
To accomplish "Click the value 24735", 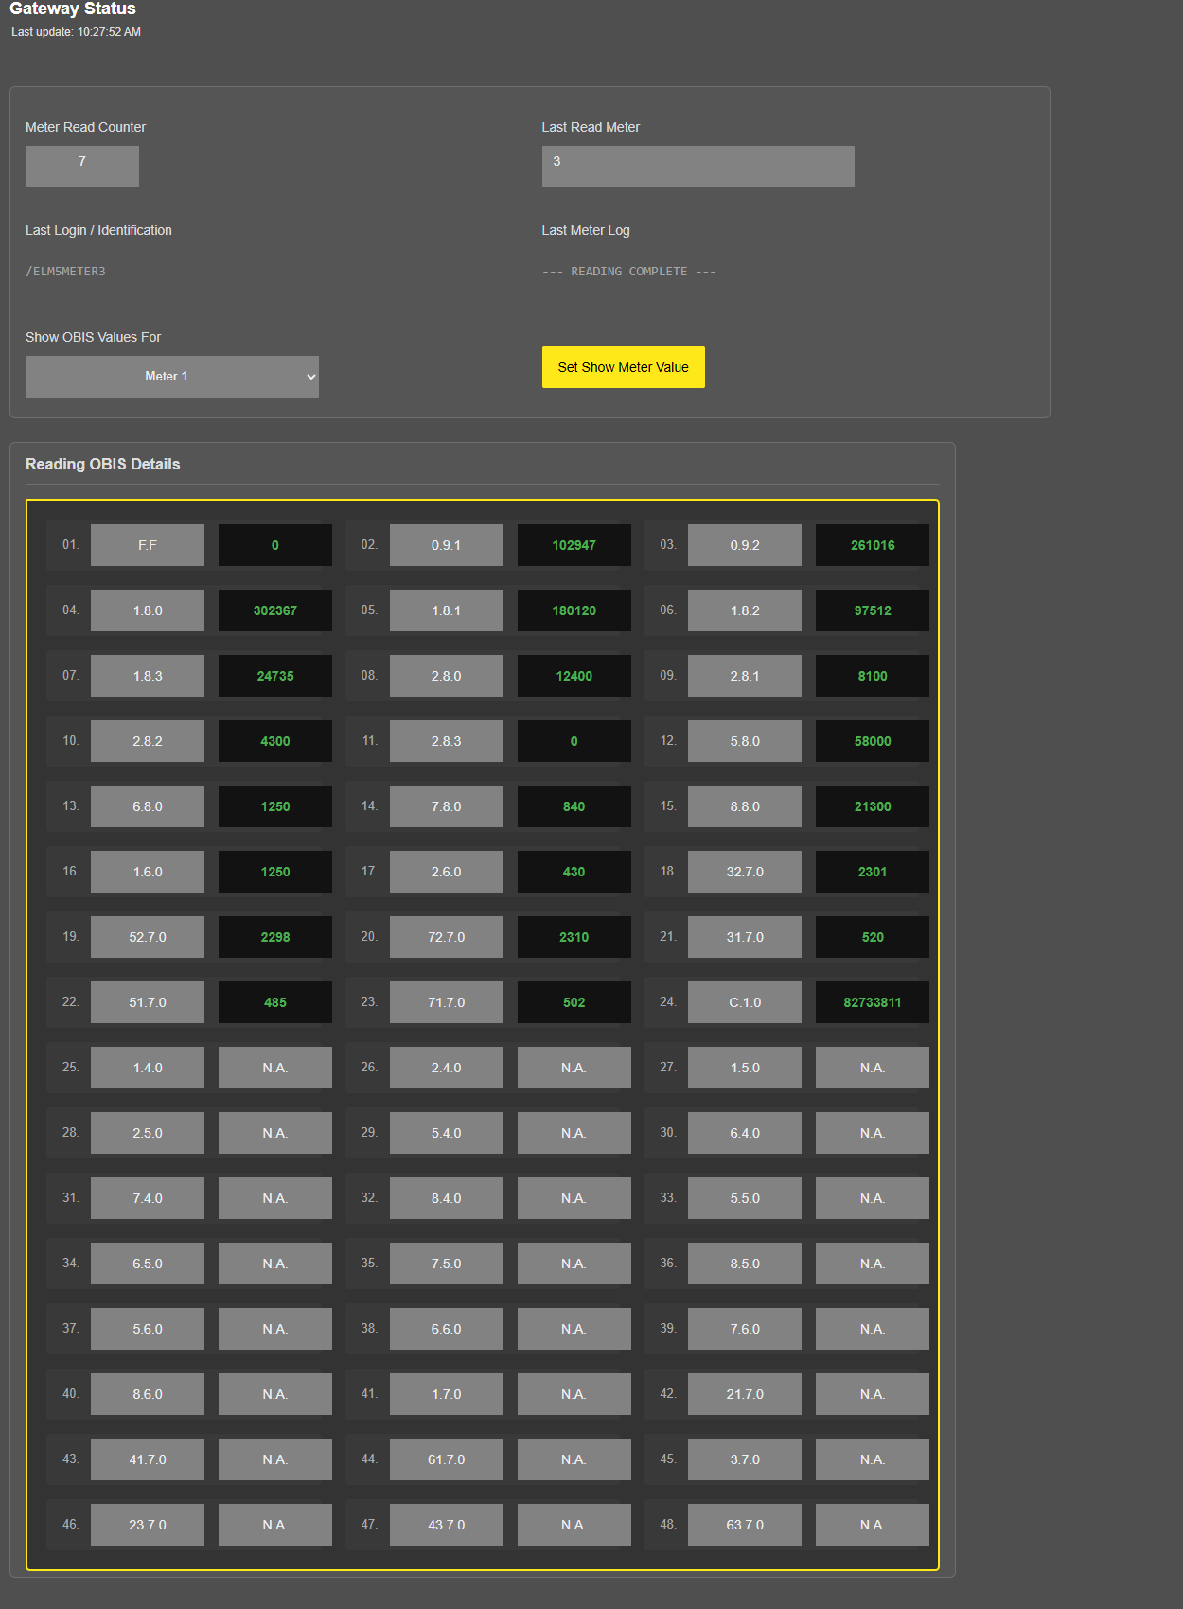I will click(x=275, y=676).
